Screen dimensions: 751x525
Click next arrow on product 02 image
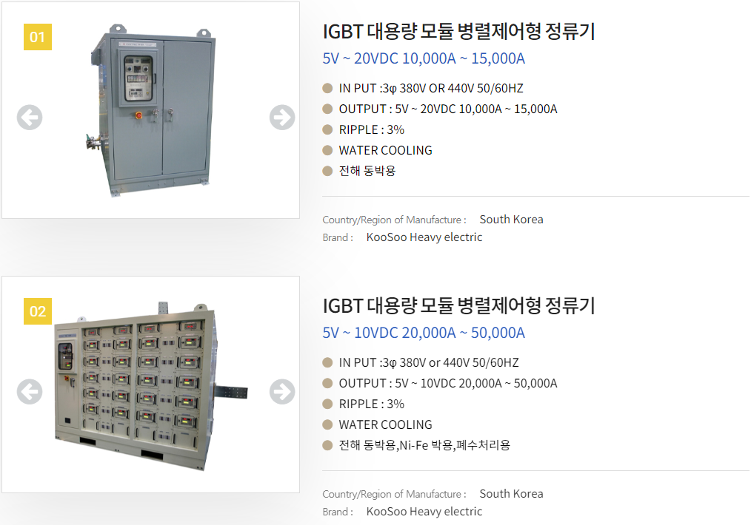coord(281,391)
